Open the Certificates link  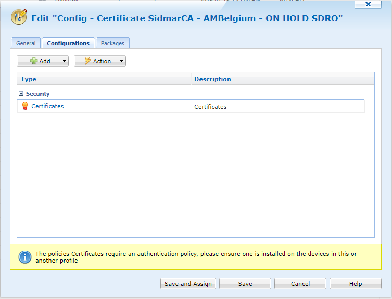coord(47,106)
